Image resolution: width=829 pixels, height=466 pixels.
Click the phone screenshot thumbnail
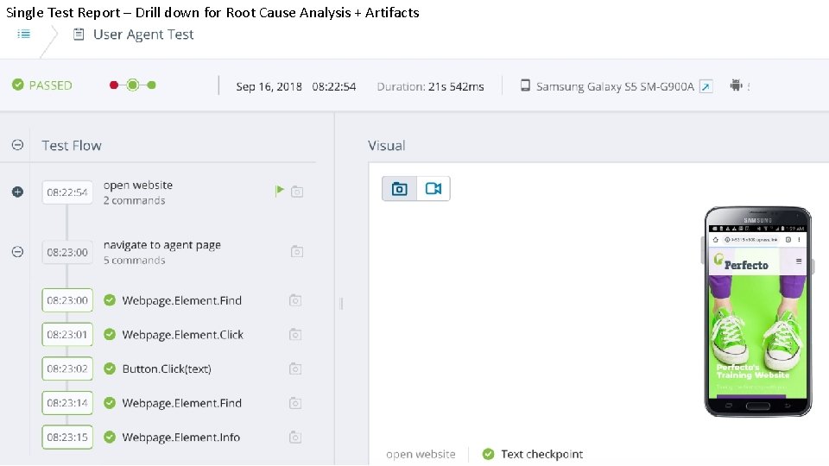point(757,311)
